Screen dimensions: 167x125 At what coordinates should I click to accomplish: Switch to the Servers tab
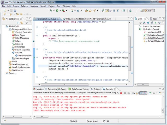[63, 89]
